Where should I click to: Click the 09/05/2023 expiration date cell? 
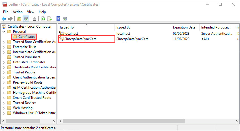[x=181, y=34]
